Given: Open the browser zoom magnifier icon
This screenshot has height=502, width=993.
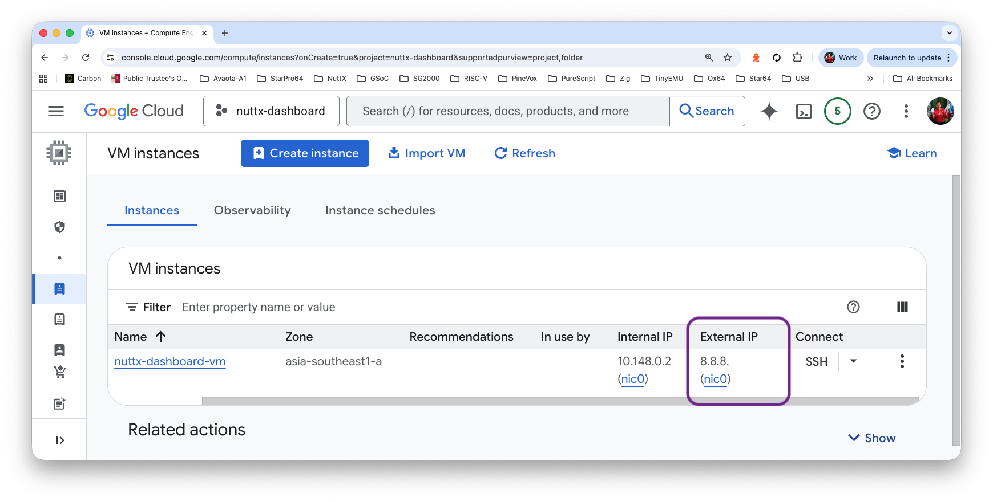Looking at the screenshot, I should coord(709,58).
